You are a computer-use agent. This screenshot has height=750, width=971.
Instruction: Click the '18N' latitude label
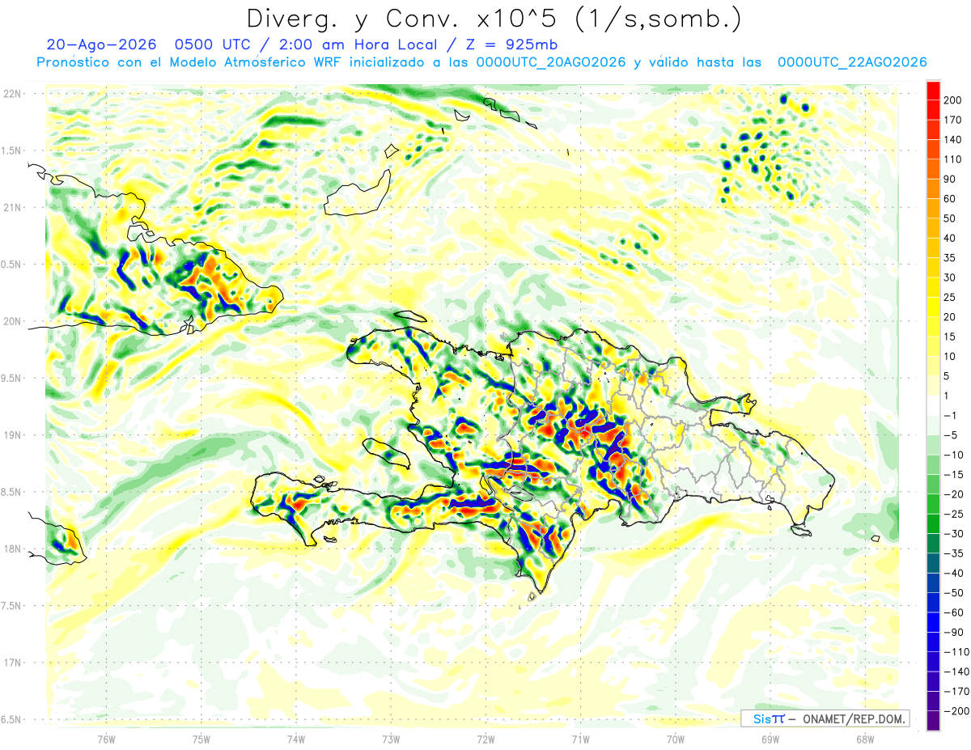point(11,549)
